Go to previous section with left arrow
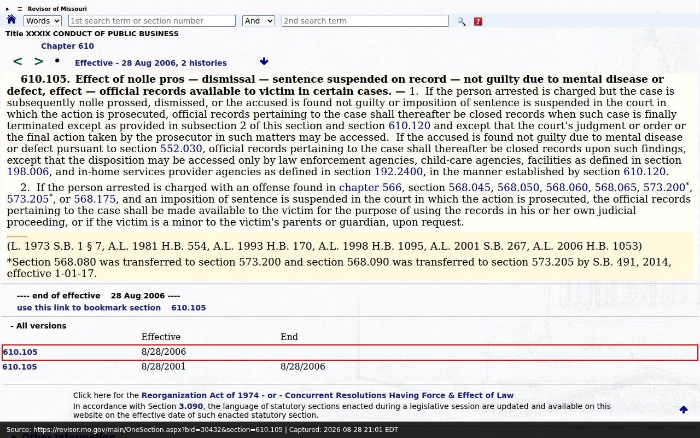The width and height of the screenshot is (700, 438). point(17,61)
